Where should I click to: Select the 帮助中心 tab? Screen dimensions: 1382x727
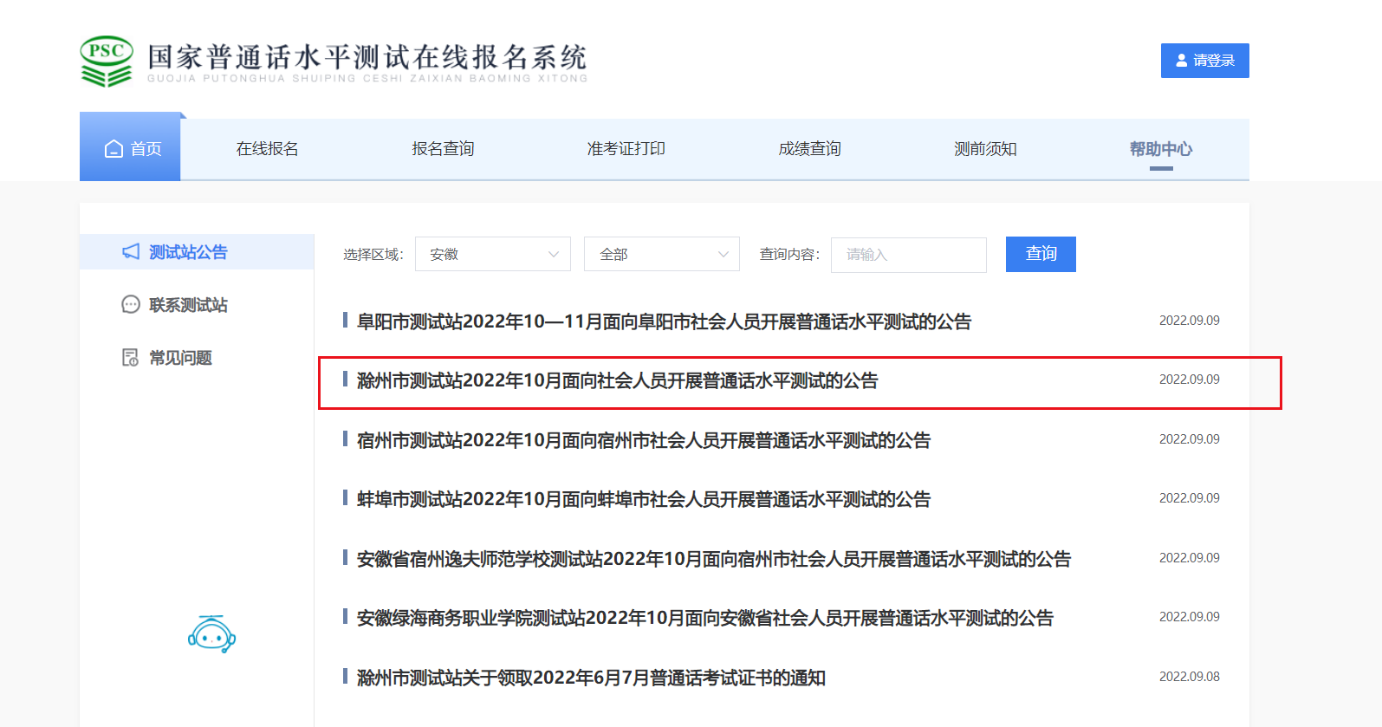[x=1160, y=149]
